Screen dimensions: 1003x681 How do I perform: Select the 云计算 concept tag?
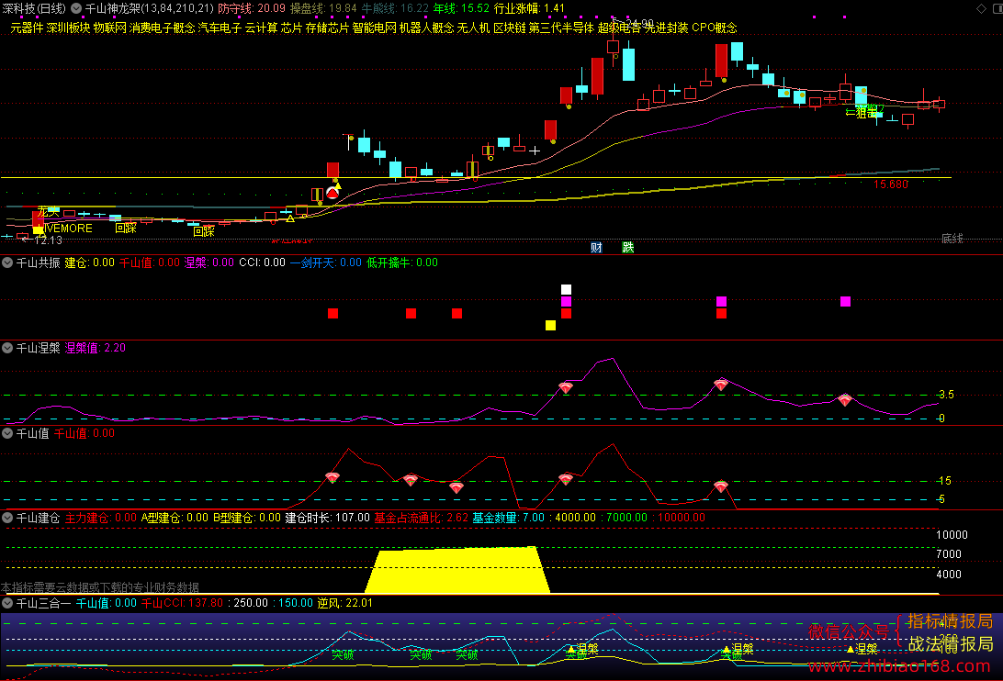(261, 28)
